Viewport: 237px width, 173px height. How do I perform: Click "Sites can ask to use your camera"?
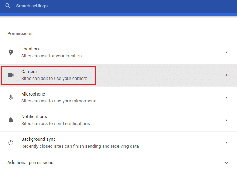click(x=54, y=79)
